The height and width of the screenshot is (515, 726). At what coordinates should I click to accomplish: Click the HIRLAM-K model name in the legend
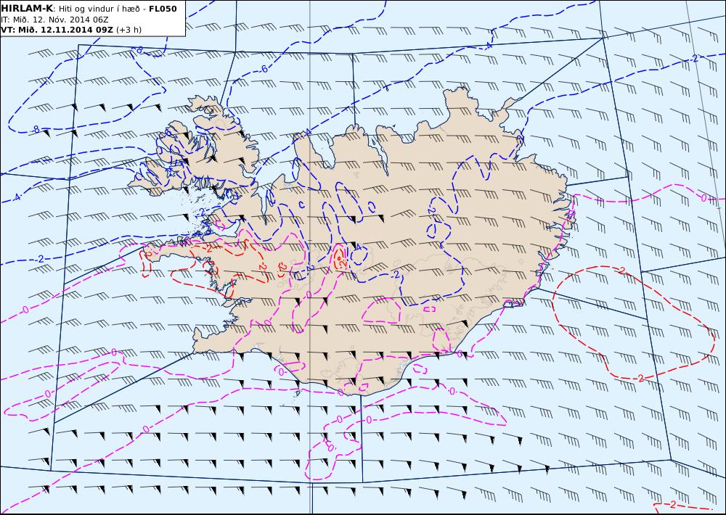27,9
